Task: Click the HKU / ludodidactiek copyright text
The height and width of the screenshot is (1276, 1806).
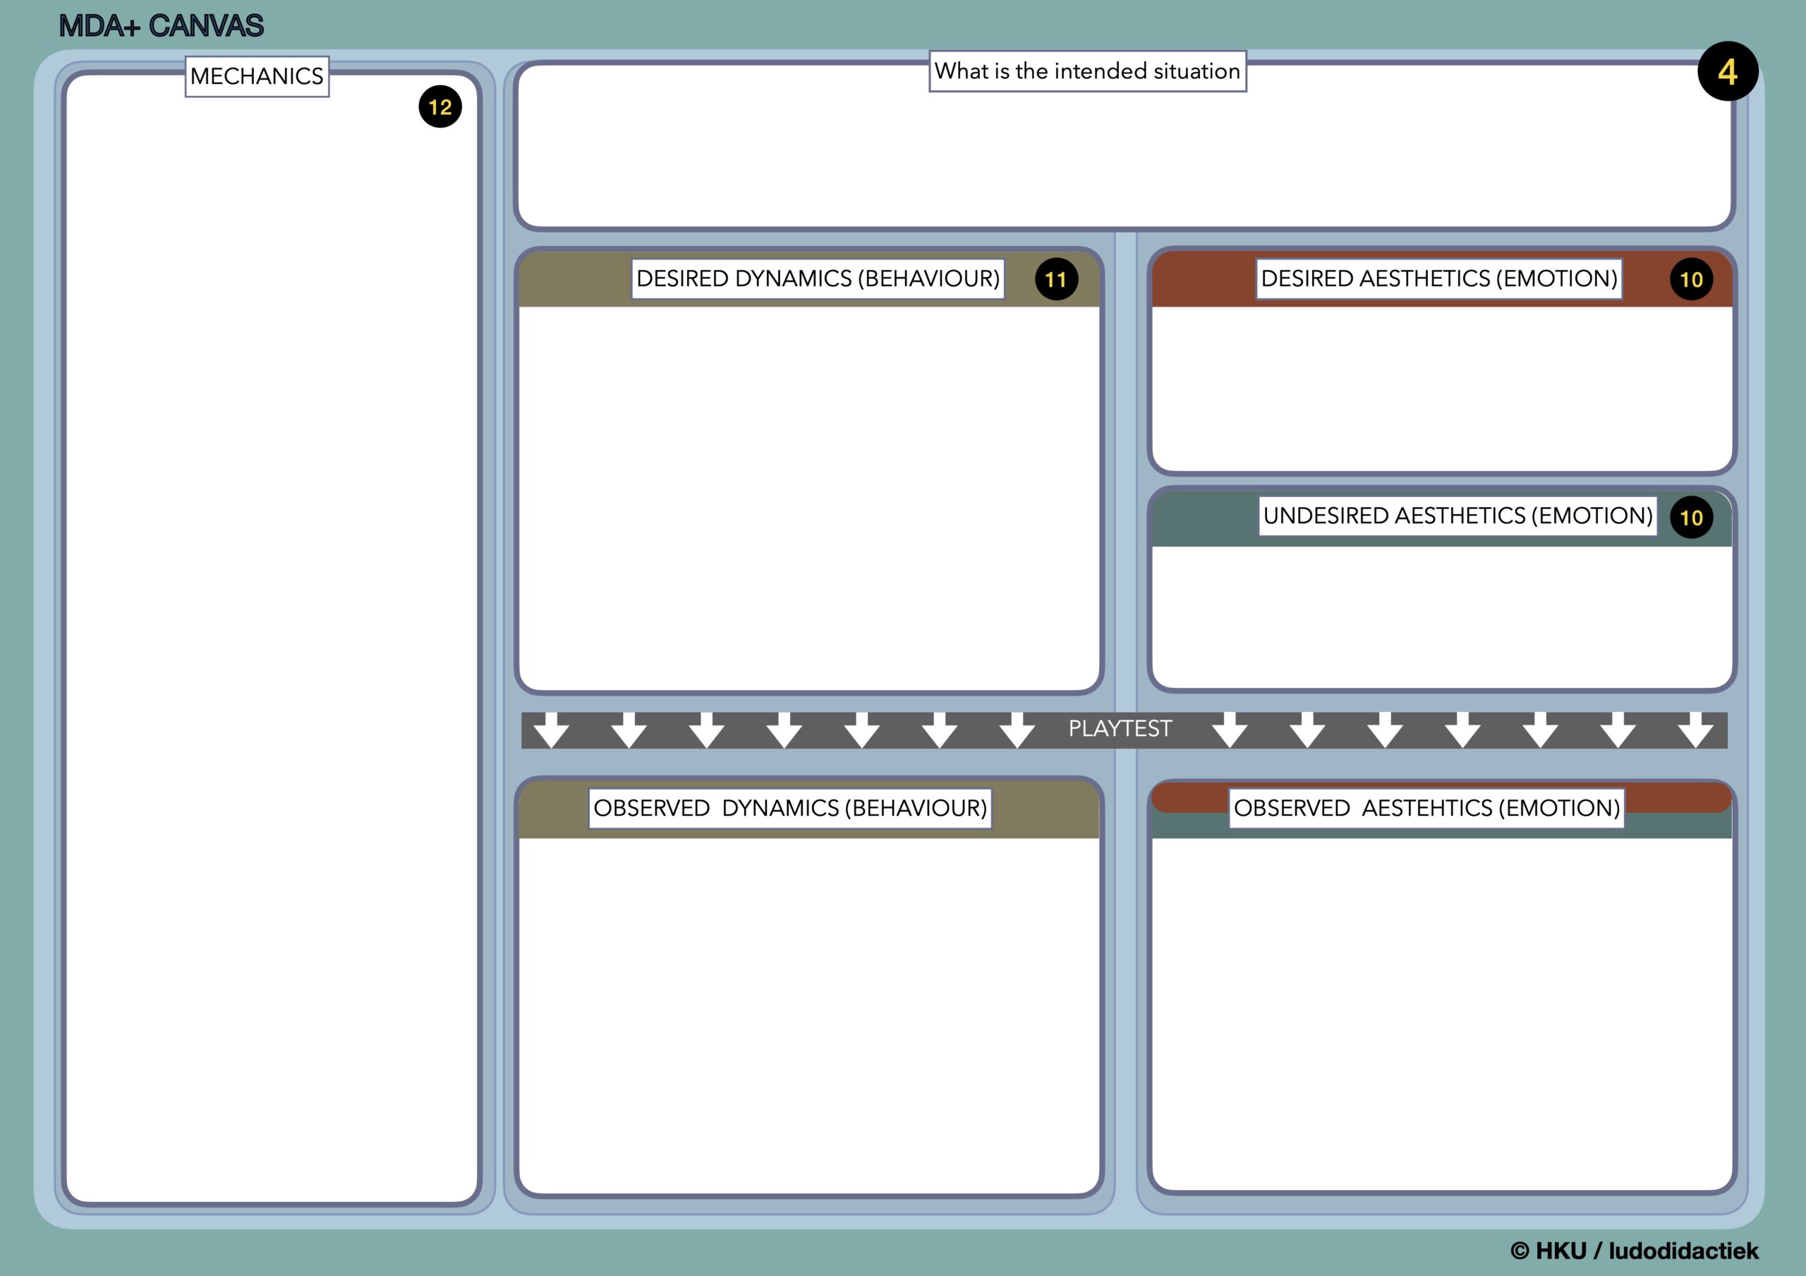Action: [x=1635, y=1250]
